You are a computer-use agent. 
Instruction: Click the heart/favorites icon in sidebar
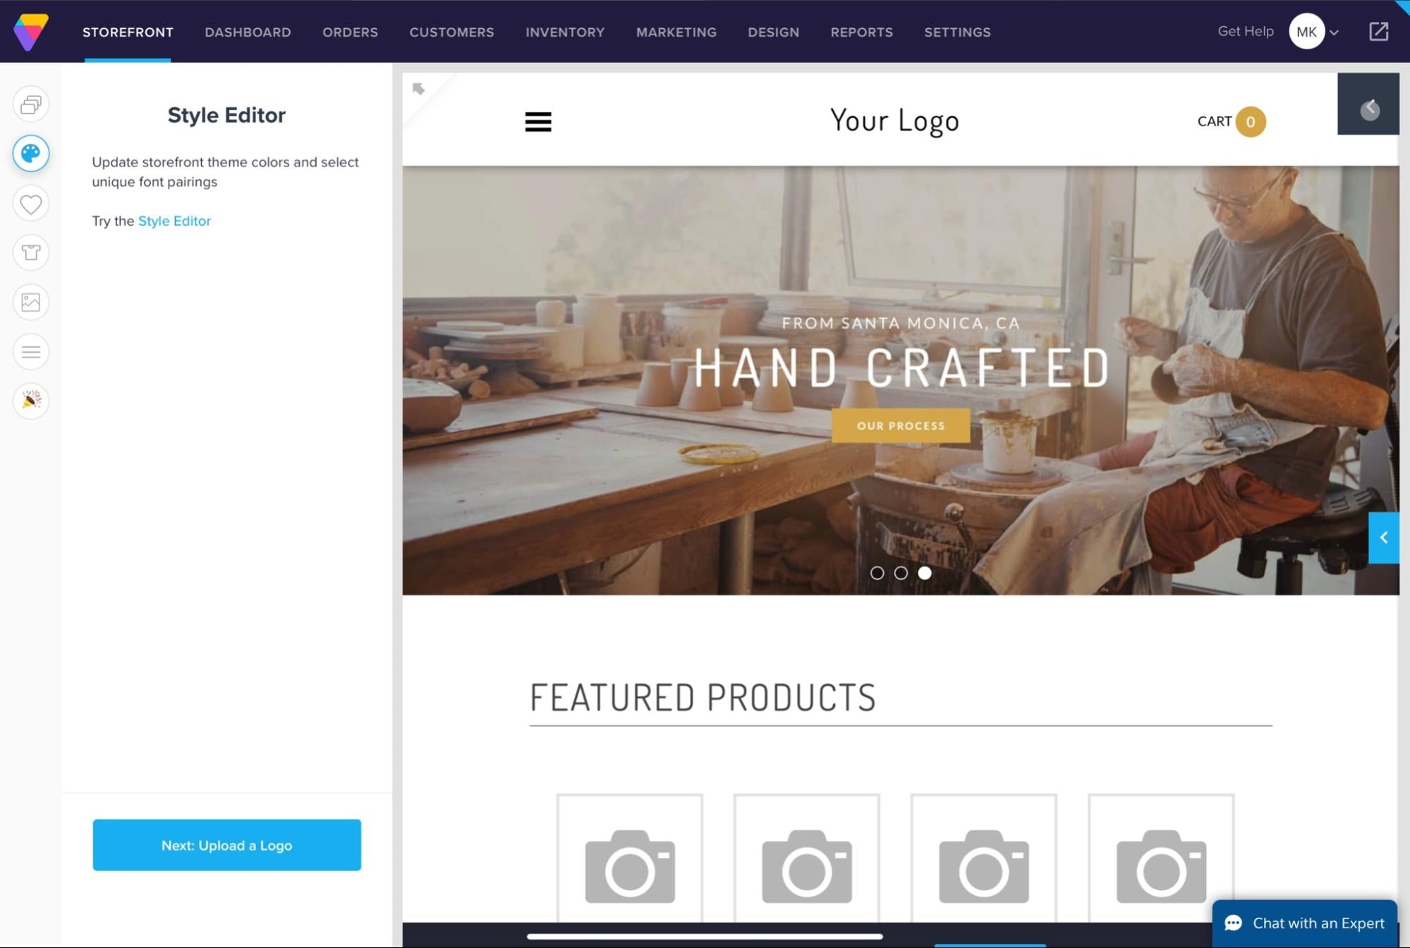tap(30, 202)
